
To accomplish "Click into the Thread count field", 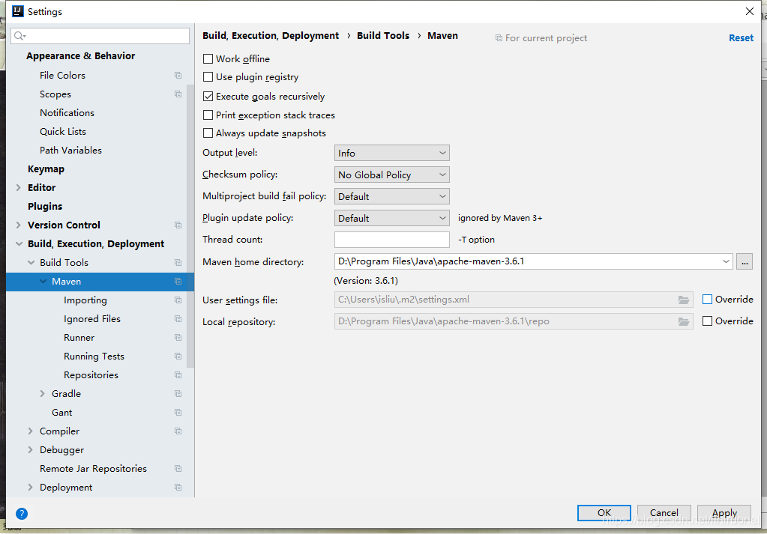I will (x=392, y=240).
